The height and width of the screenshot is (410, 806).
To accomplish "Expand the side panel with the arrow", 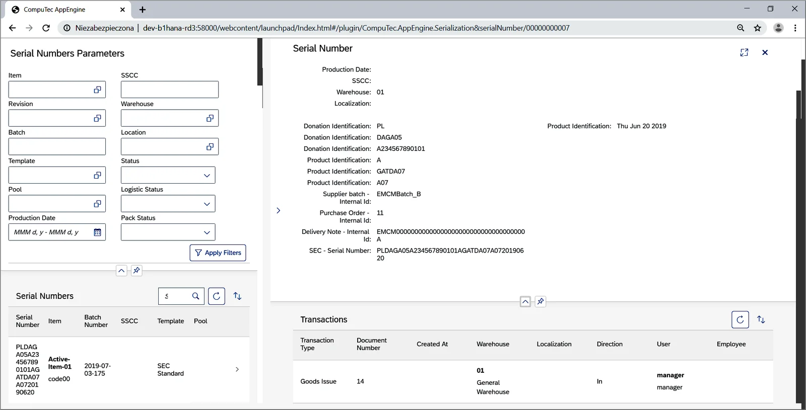I will [x=278, y=210].
